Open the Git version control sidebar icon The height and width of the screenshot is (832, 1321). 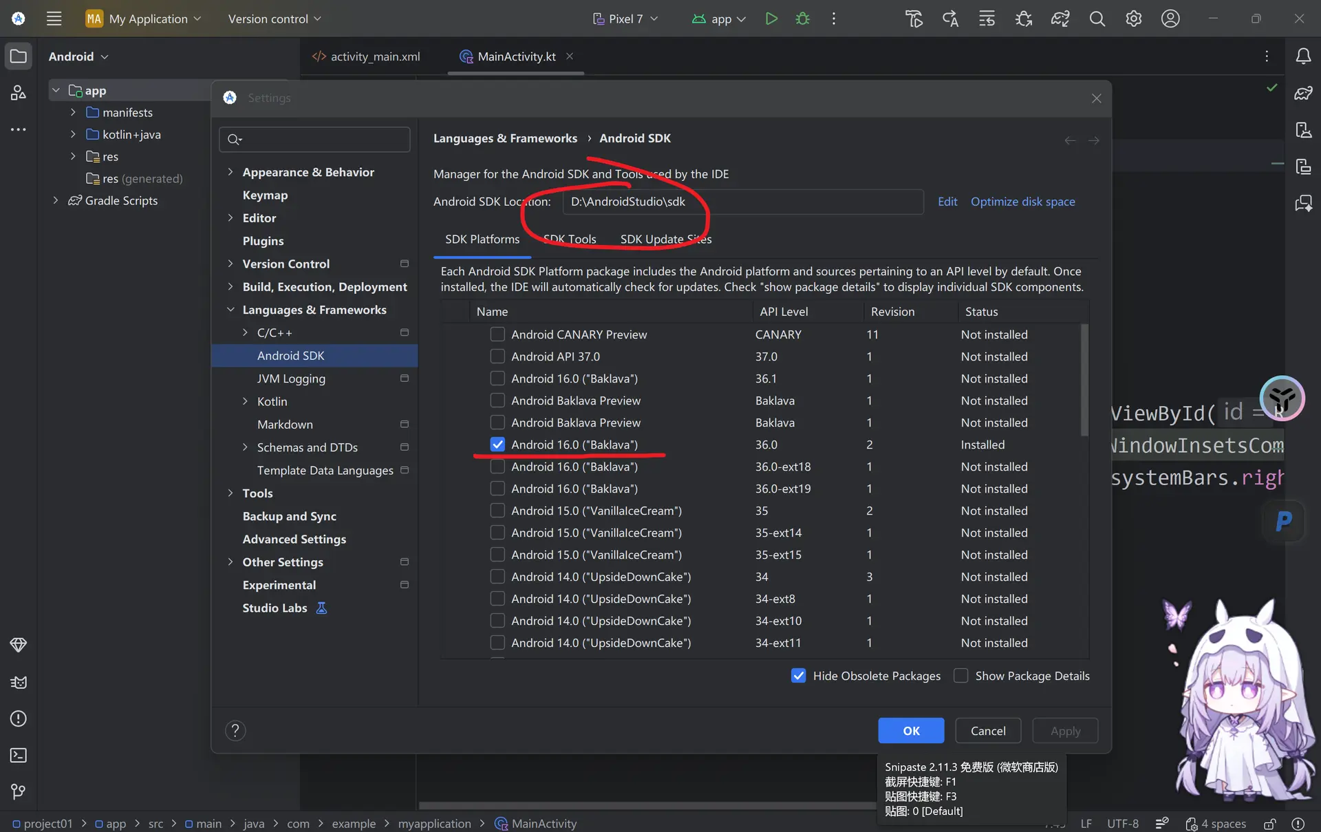[x=19, y=791]
